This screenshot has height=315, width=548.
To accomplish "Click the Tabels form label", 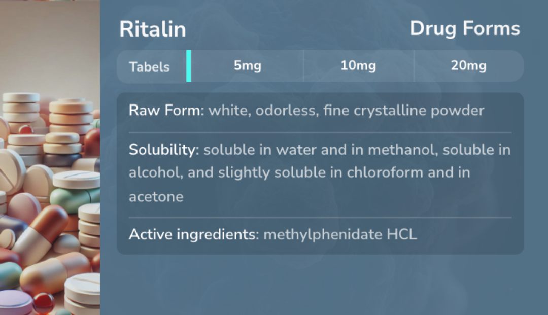I will [x=149, y=66].
